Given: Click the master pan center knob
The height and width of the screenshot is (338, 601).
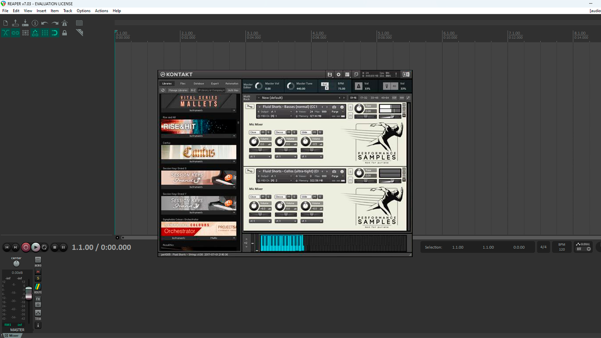Looking at the screenshot, I should click(x=16, y=264).
